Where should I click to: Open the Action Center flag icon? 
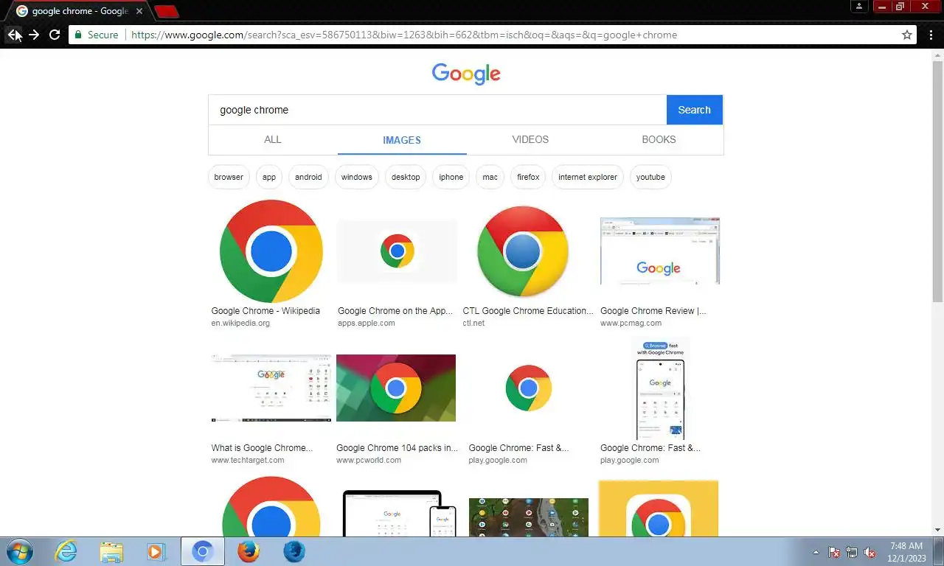tap(834, 552)
